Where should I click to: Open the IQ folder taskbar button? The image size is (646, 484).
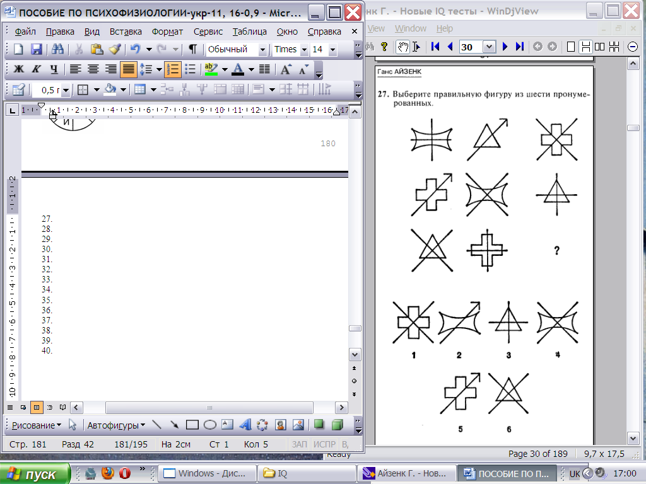click(307, 473)
